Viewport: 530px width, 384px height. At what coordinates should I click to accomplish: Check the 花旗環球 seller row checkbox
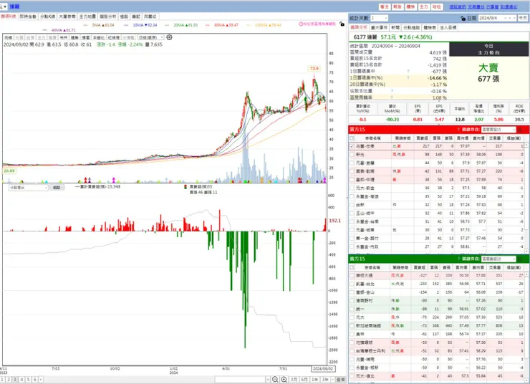tap(352, 342)
